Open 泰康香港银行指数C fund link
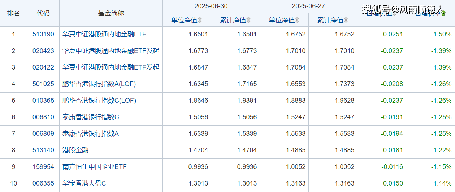This screenshot has width=455, height=192. [x=91, y=117]
